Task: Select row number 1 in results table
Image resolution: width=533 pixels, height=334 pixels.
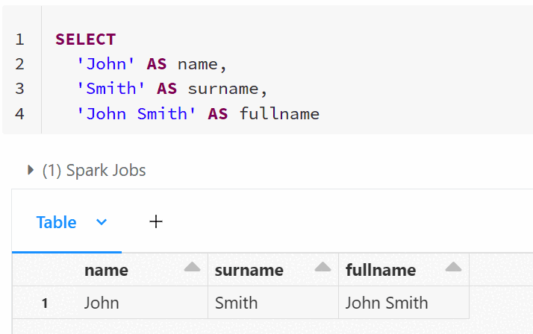Action: [45, 303]
